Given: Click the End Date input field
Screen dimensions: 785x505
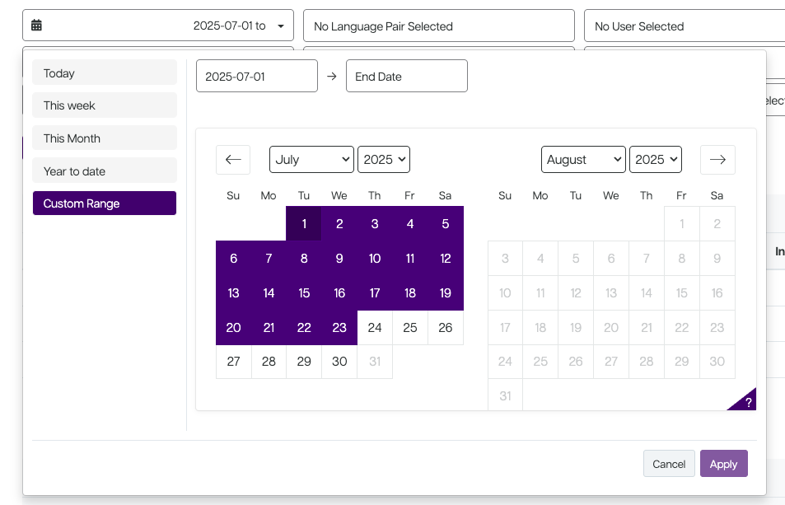Looking at the screenshot, I should coord(406,76).
